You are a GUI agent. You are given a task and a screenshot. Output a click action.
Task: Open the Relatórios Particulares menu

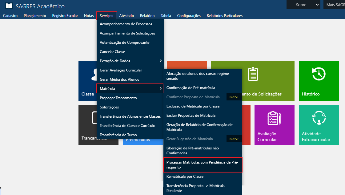tap(225, 15)
